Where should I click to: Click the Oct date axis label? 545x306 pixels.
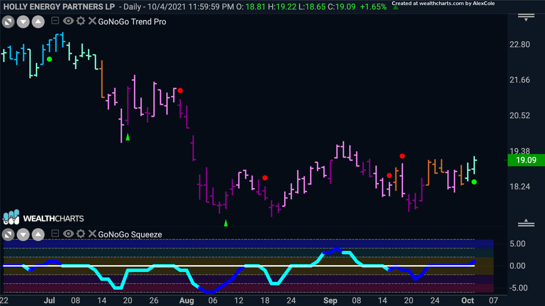(468, 301)
